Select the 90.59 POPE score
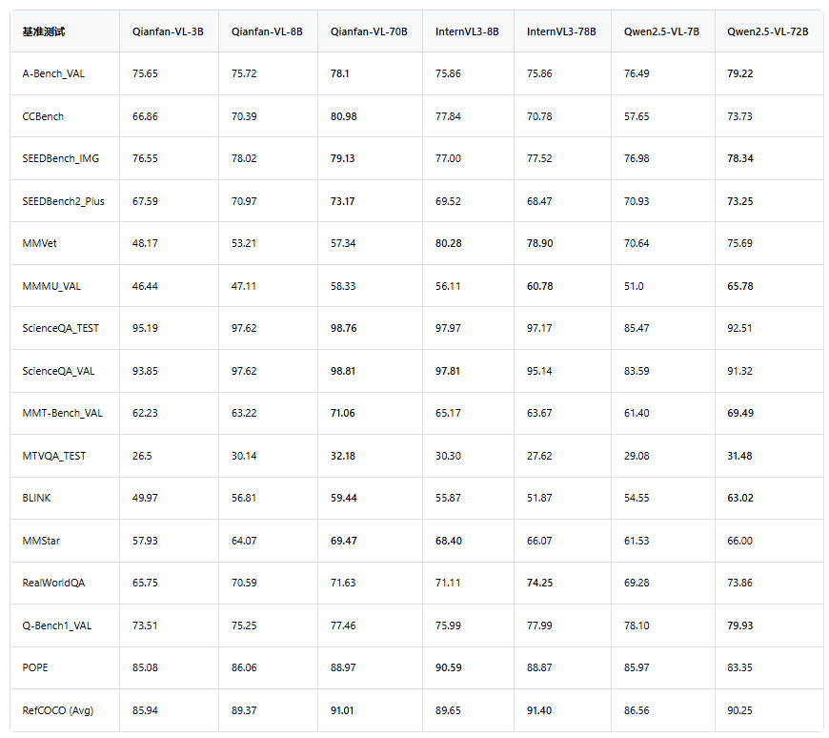The height and width of the screenshot is (738, 829). (449, 667)
